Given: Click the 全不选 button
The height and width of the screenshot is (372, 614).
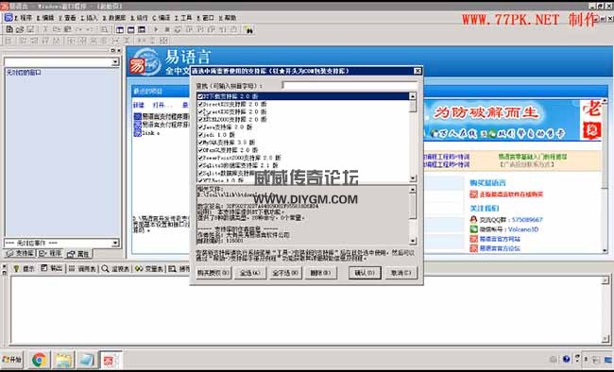Looking at the screenshot, I should coord(285,273).
